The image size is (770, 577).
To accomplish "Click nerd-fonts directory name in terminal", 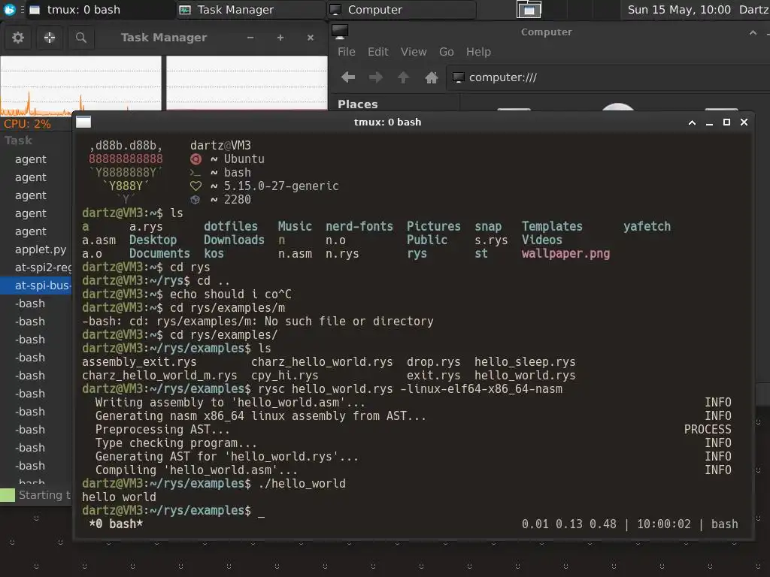I will tap(359, 226).
